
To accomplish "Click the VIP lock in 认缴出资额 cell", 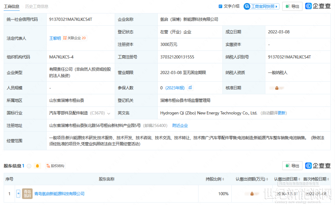I will point(252,194).
